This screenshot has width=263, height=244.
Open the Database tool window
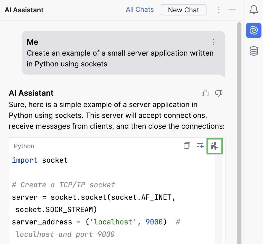(254, 51)
